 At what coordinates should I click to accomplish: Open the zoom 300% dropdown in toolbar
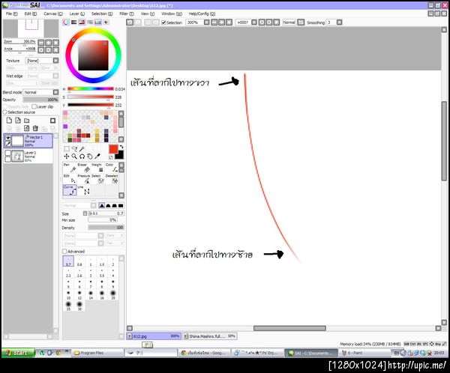tap(207, 22)
